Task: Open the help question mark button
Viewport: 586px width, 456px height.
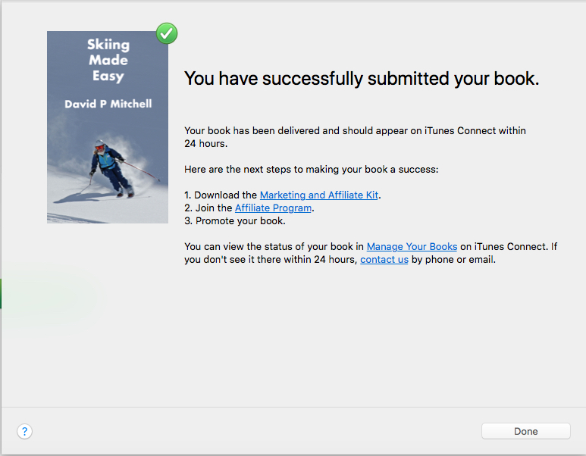Action: [x=25, y=431]
